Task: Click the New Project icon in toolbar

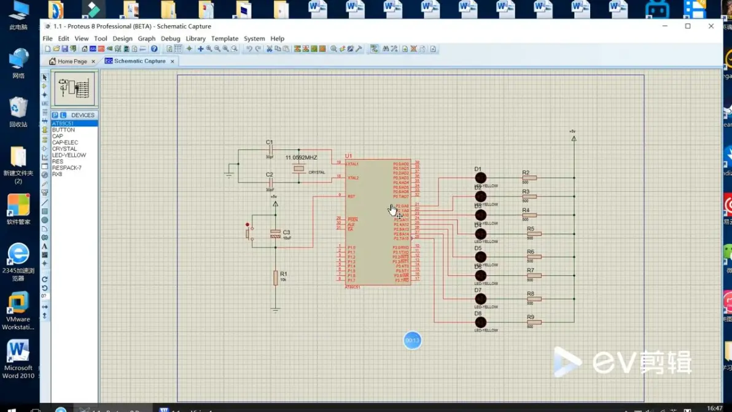Action: tap(48, 49)
